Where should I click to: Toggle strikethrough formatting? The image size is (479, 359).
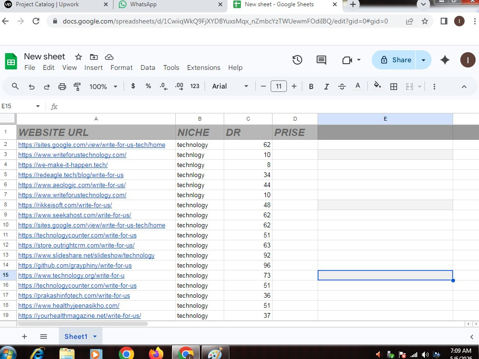(x=342, y=87)
